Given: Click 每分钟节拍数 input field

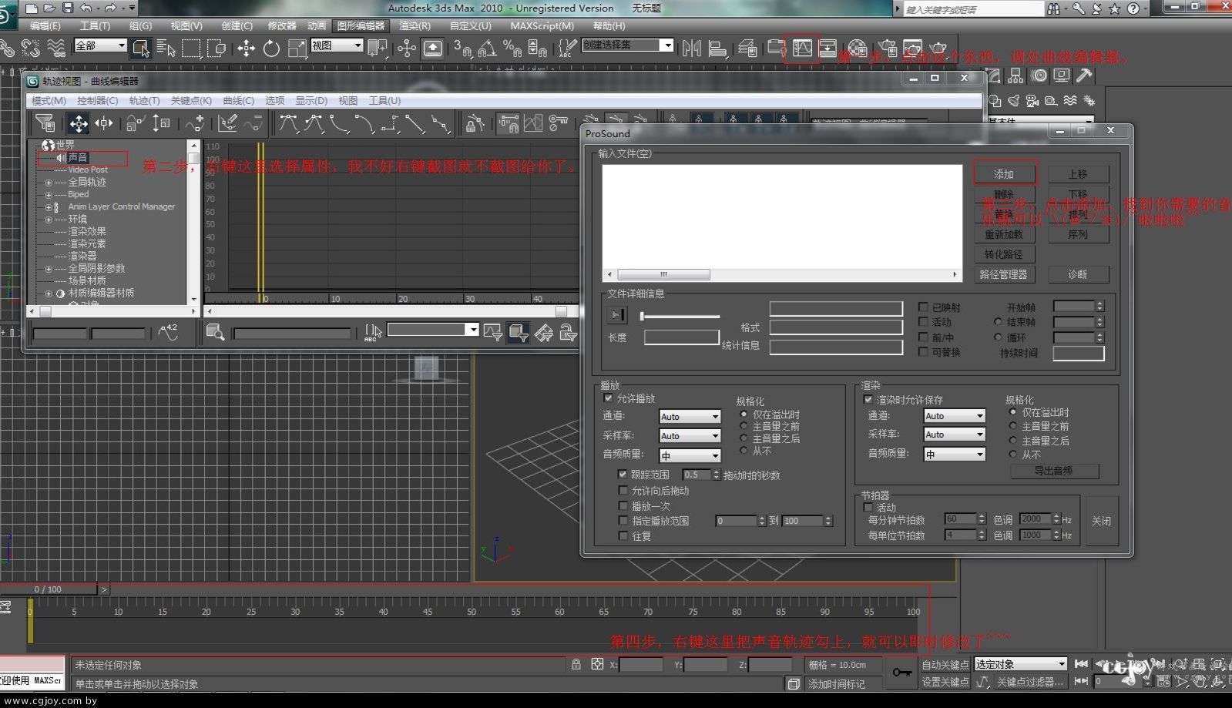Looking at the screenshot, I should [x=961, y=519].
